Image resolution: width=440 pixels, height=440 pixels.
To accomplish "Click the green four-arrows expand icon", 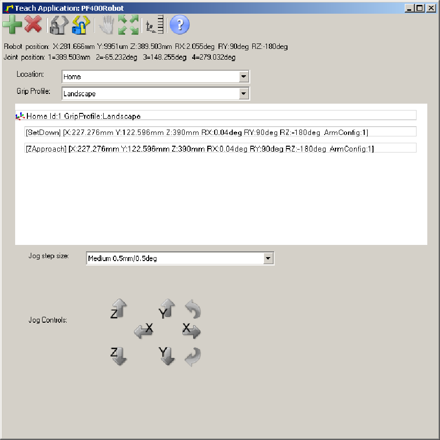I will [129, 24].
